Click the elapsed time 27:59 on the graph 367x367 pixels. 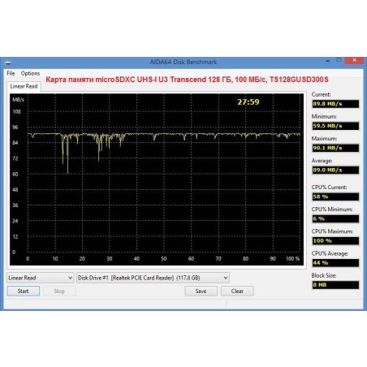click(x=248, y=102)
